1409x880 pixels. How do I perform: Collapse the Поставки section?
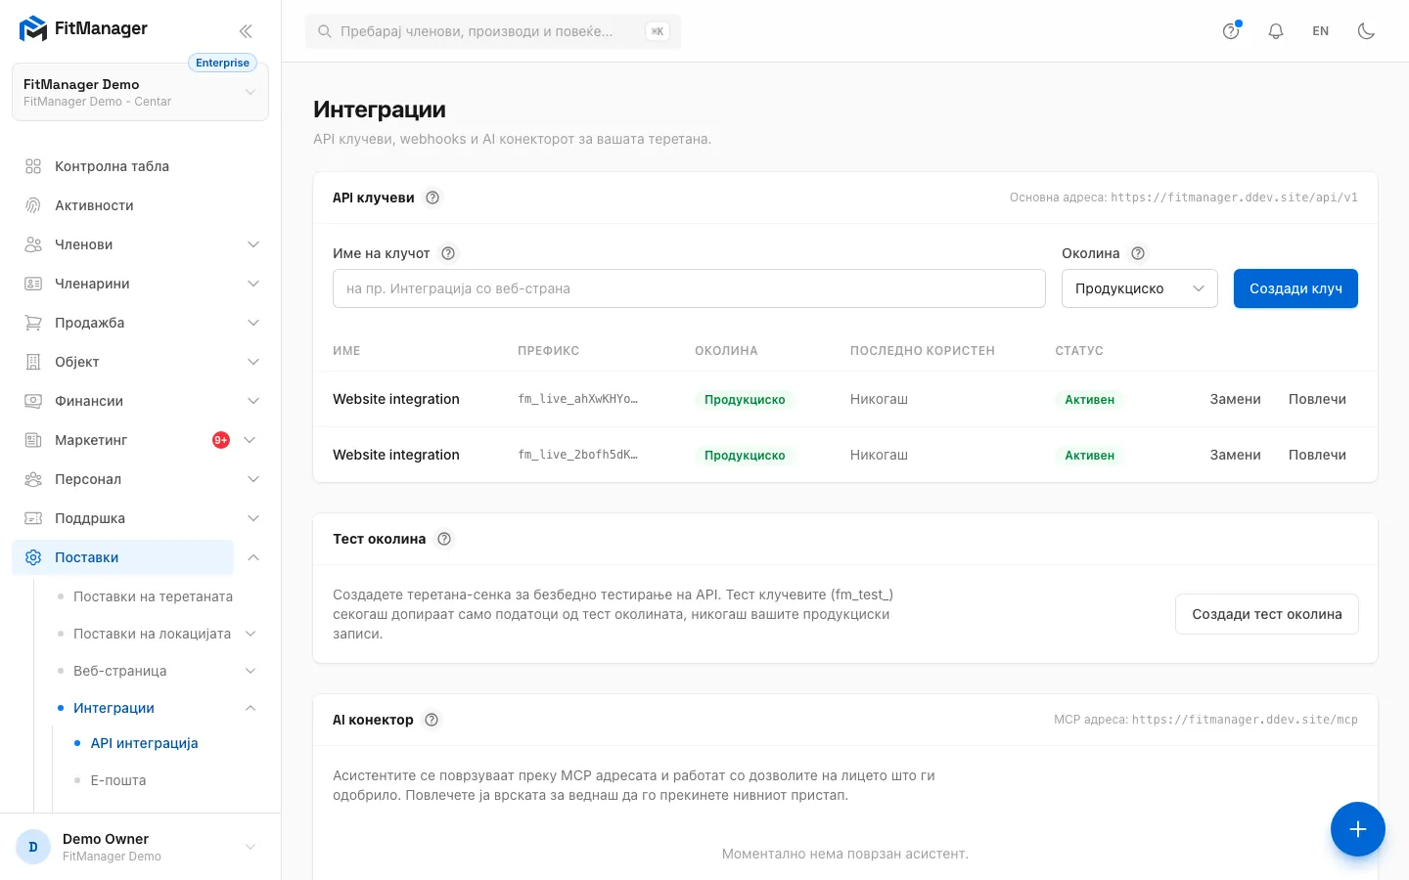click(253, 557)
